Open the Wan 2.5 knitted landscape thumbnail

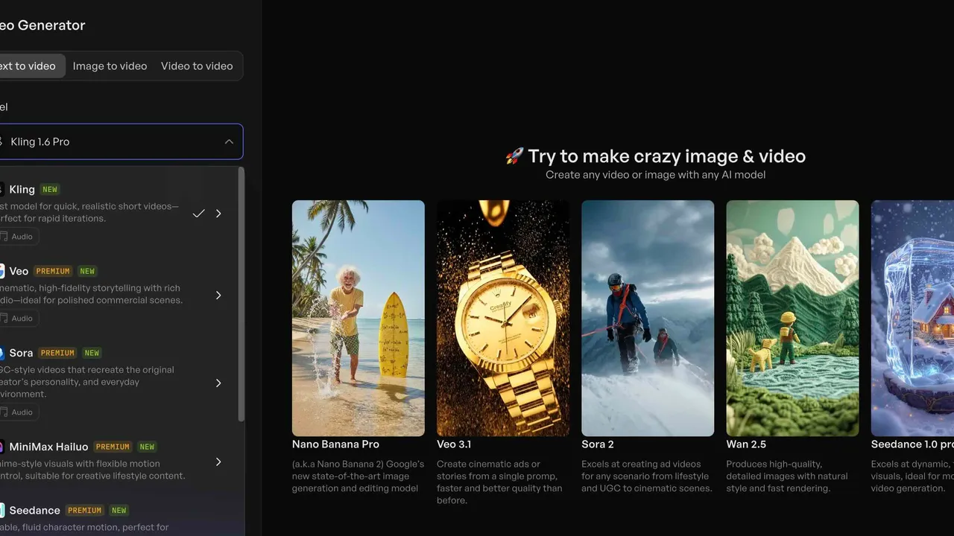792,318
